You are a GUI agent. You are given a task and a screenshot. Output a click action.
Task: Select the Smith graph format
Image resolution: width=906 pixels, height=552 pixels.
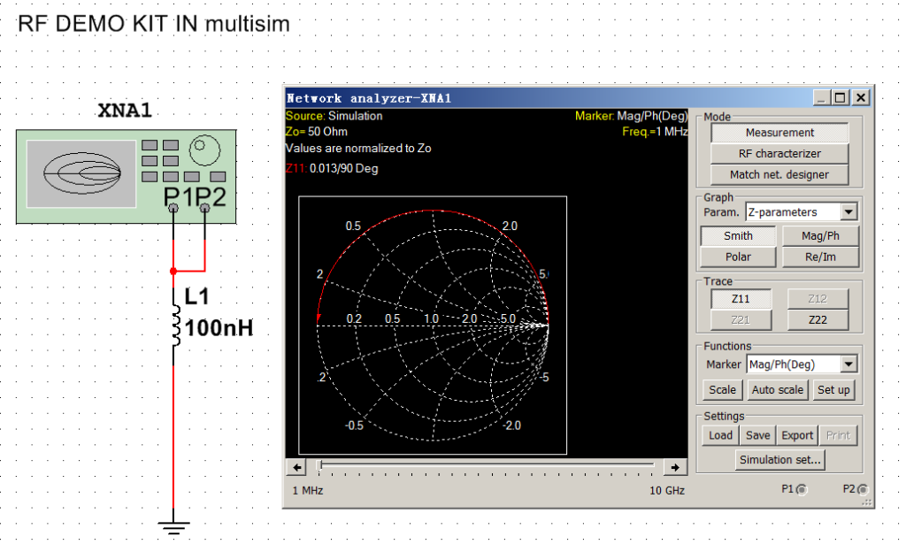(738, 235)
